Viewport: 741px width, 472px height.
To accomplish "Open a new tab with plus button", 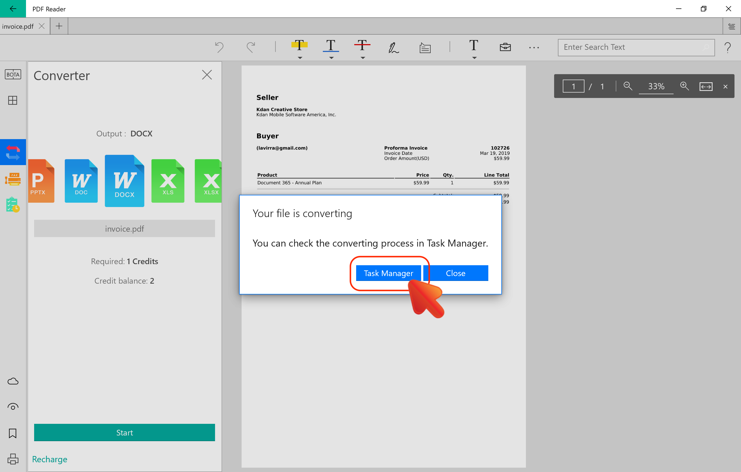I will tap(59, 26).
